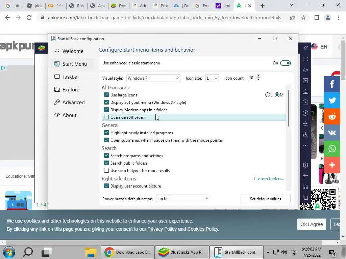Viewport: 346px width, 259px height.
Task: Uncheck Display as flyout menu option
Action: pyautogui.click(x=106, y=103)
